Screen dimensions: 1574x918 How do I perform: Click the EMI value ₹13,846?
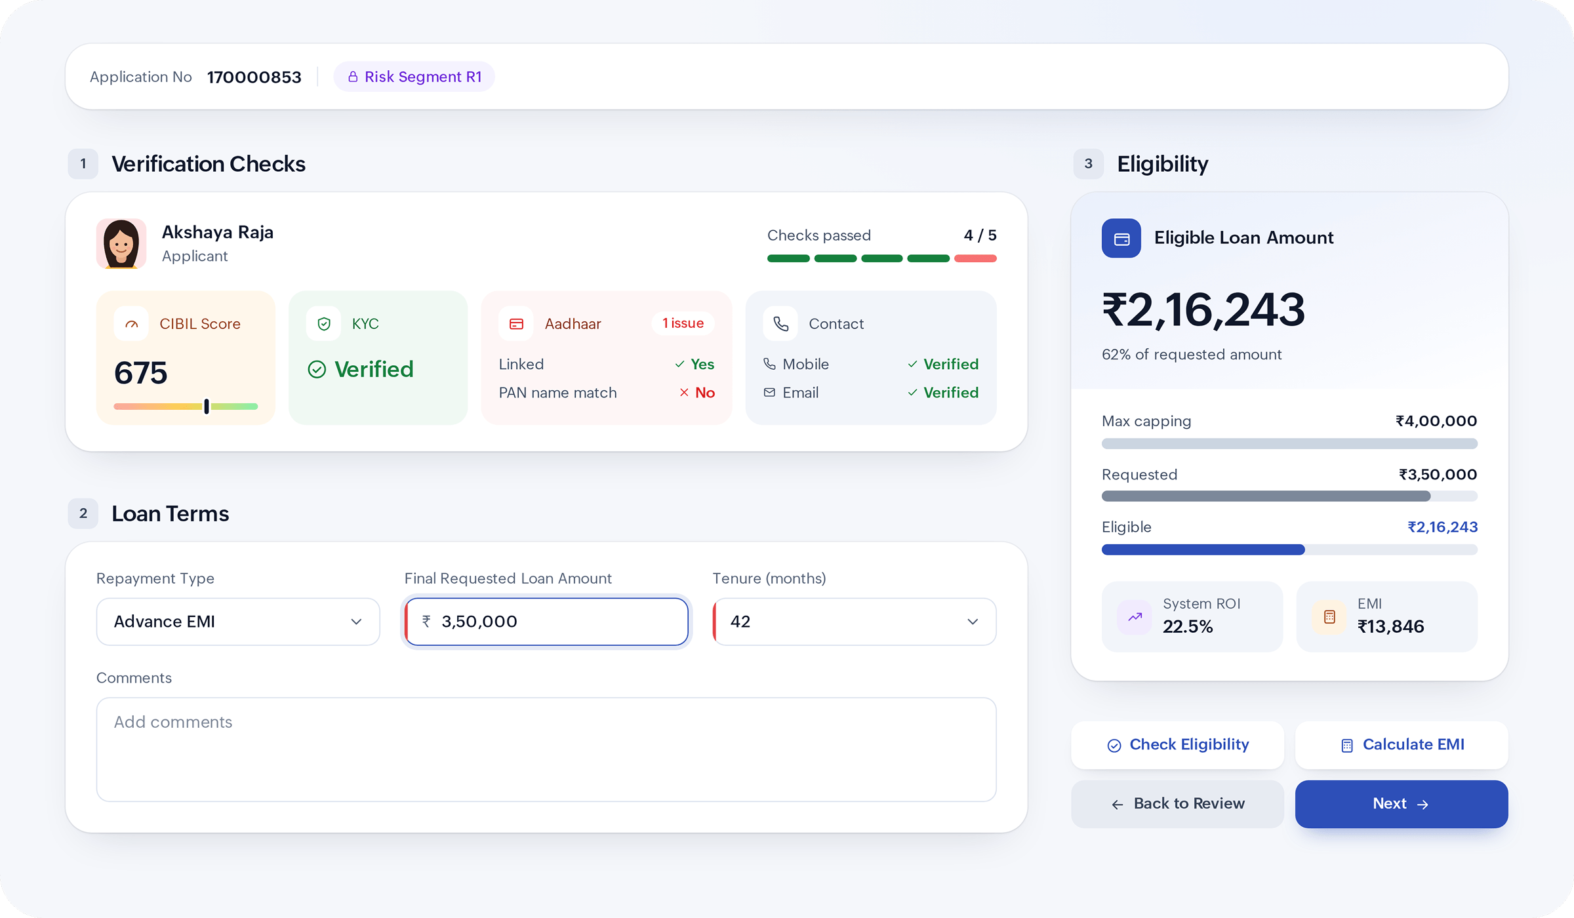point(1390,627)
